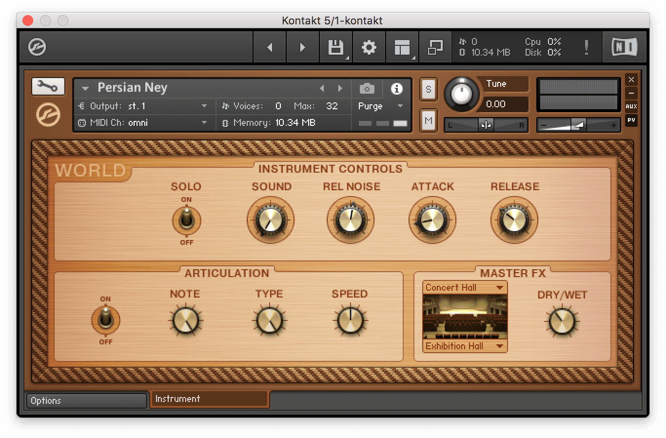Click the volume slider
This screenshot has height=438, width=666.
pos(578,125)
